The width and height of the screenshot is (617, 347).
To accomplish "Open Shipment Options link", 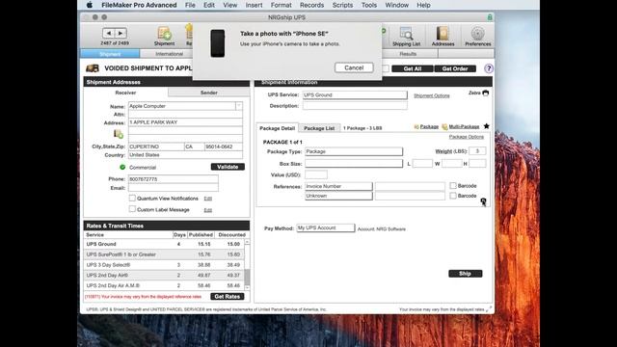I will pyautogui.click(x=432, y=95).
